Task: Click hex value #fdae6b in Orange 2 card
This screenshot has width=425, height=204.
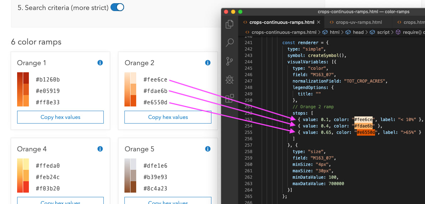Action: (x=155, y=91)
